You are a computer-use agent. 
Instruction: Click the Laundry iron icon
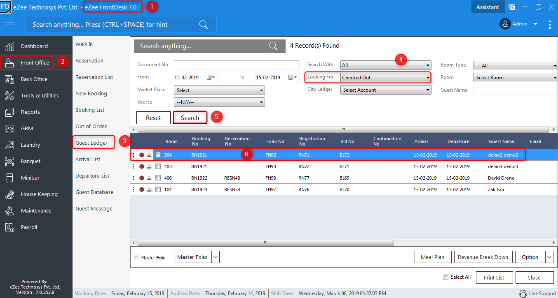[9, 145]
